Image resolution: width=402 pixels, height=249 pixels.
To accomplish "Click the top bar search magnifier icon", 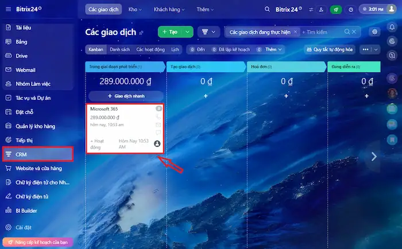I will [267, 9].
